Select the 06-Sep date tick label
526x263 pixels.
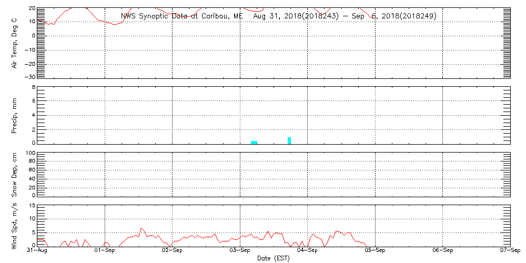[x=442, y=251]
